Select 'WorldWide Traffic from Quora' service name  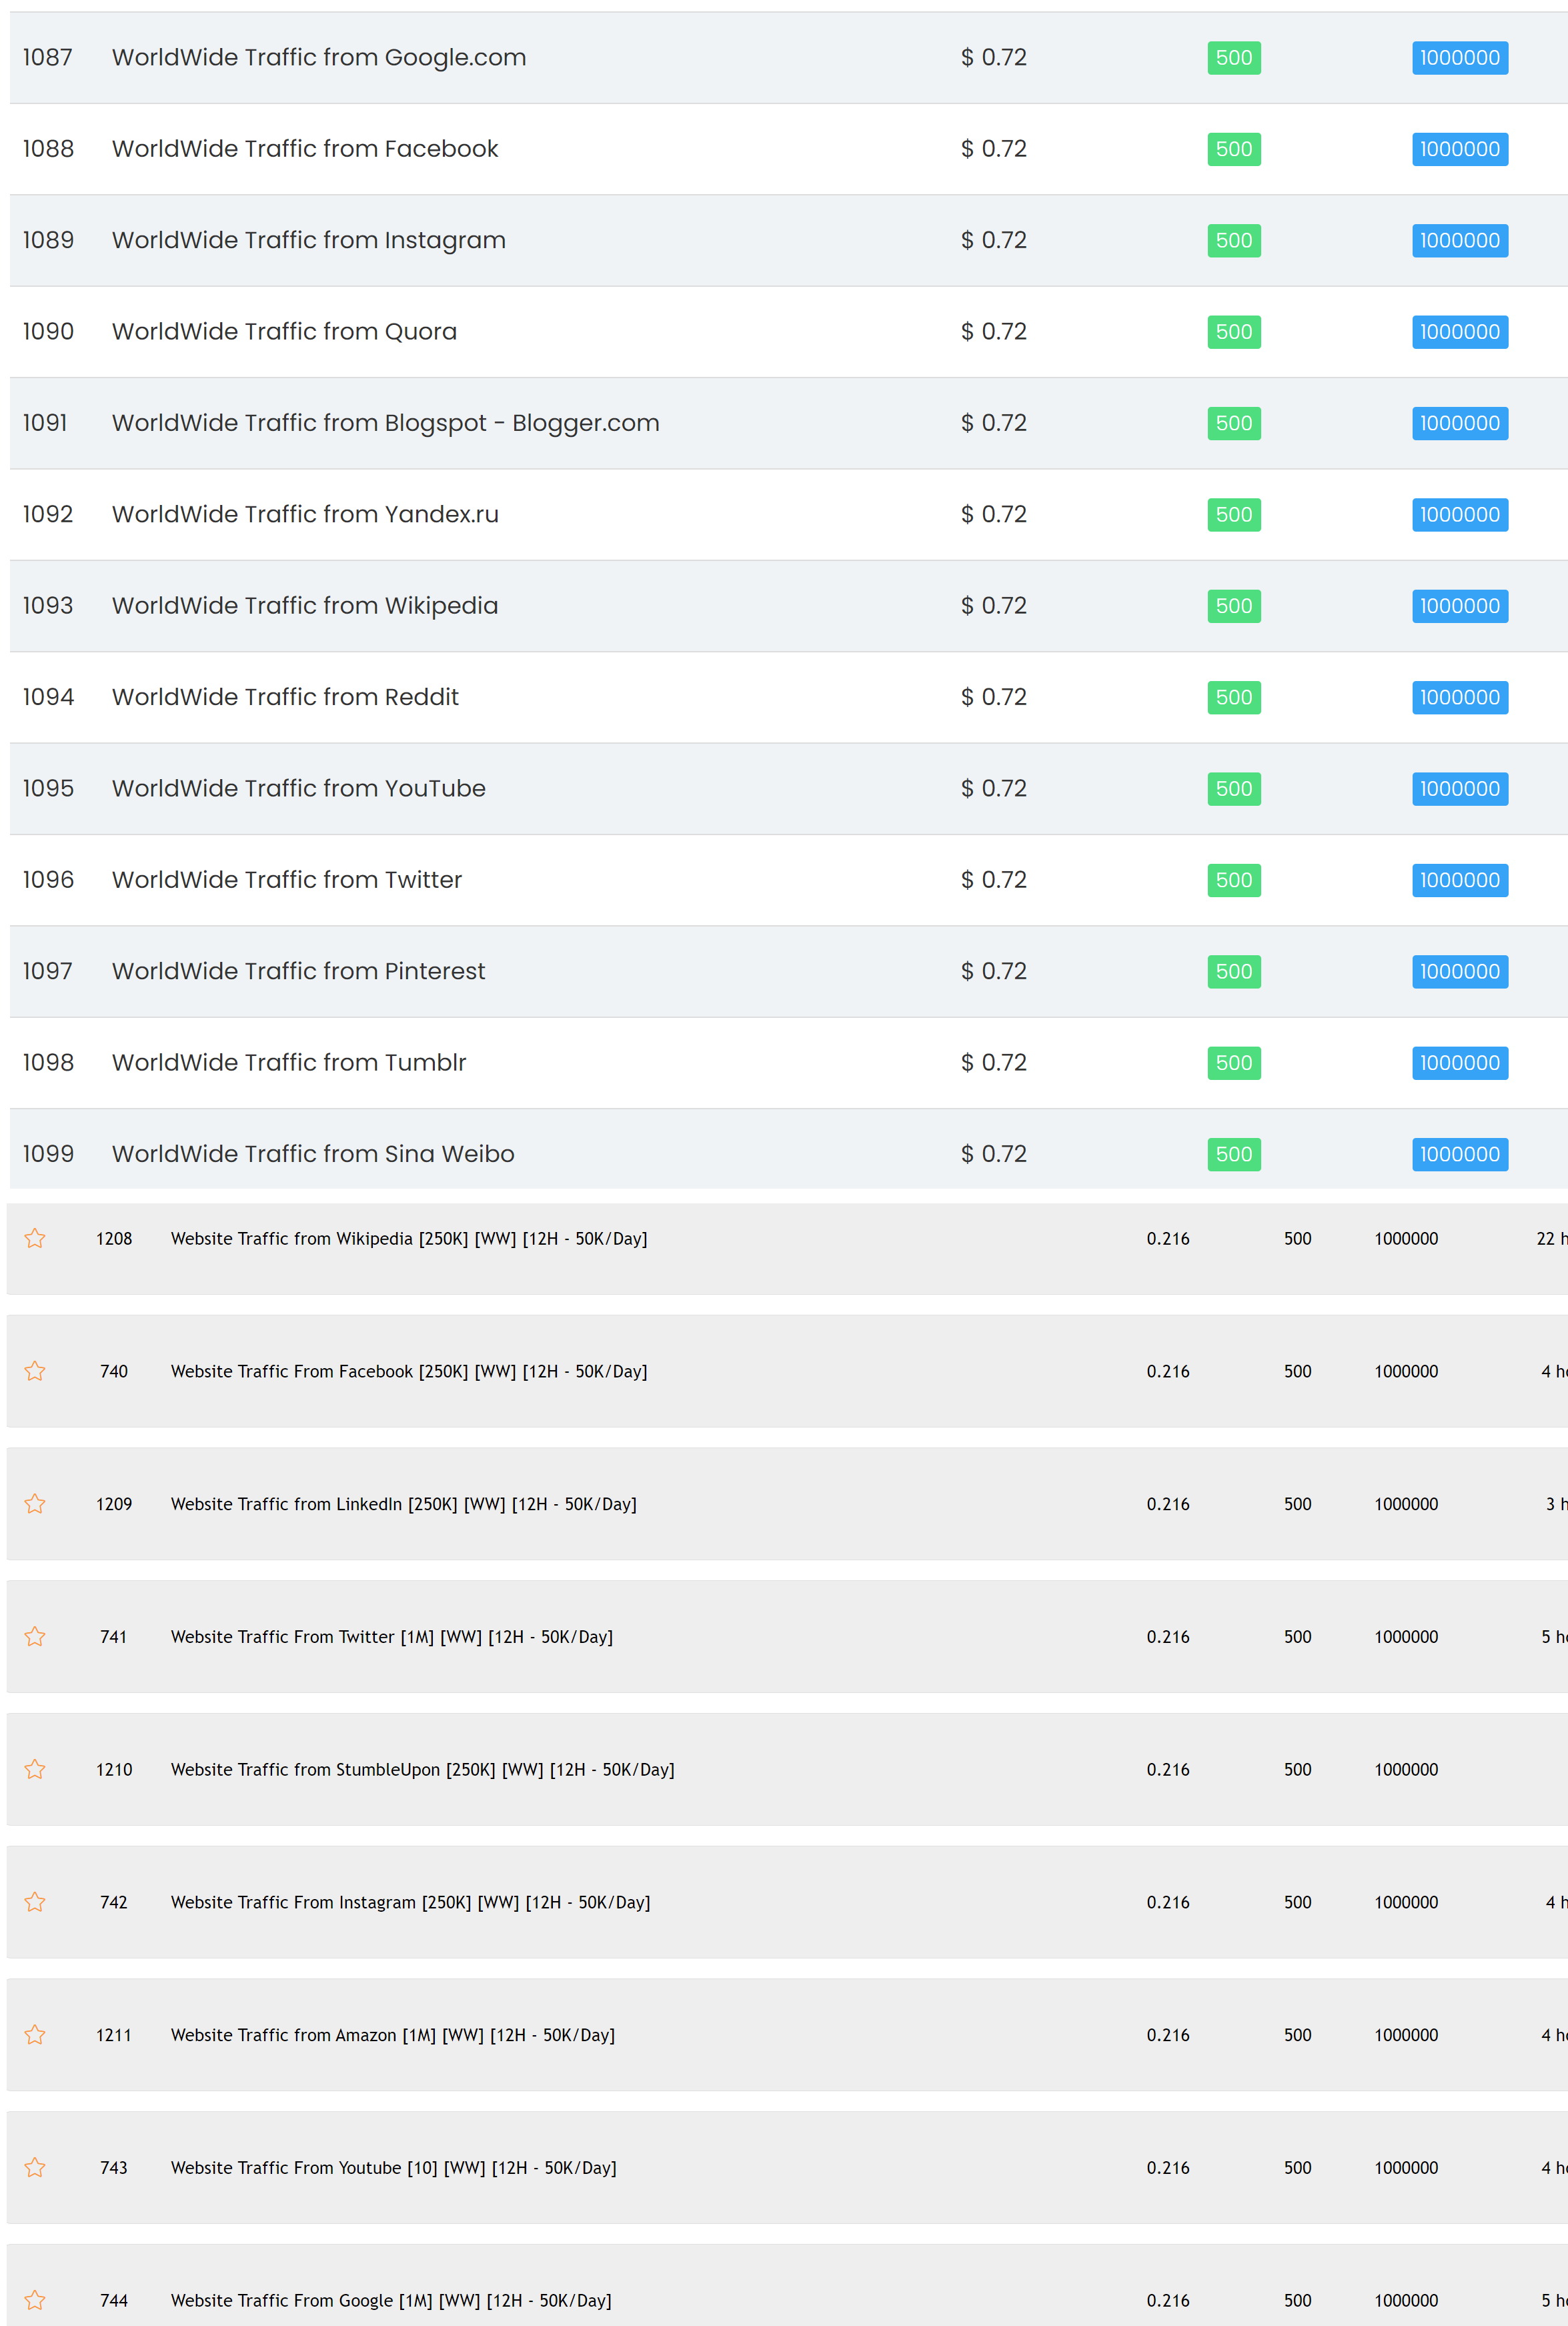(284, 332)
